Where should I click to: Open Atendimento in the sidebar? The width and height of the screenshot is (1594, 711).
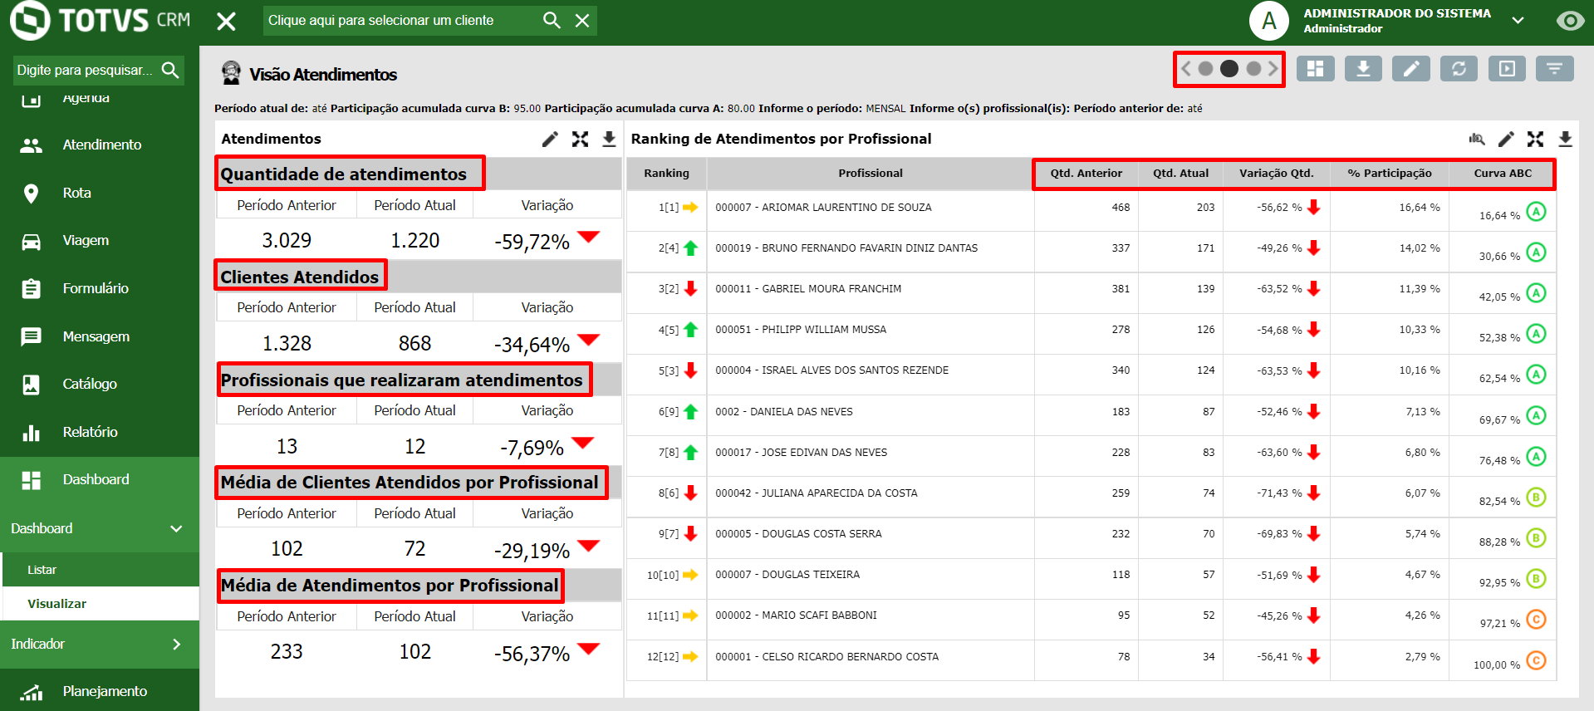[x=100, y=145]
